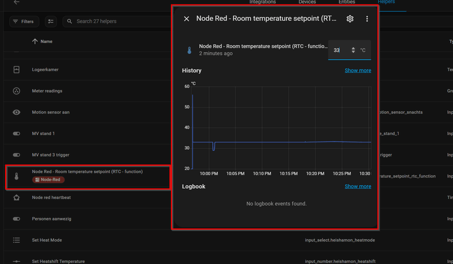The image size is (453, 264).
Task: Click the stepper arrows beside 33
Action: point(353,50)
